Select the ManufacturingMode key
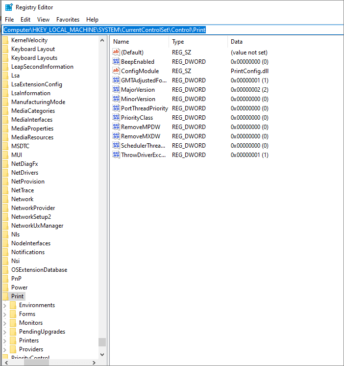The width and height of the screenshot is (344, 366). 38,102
